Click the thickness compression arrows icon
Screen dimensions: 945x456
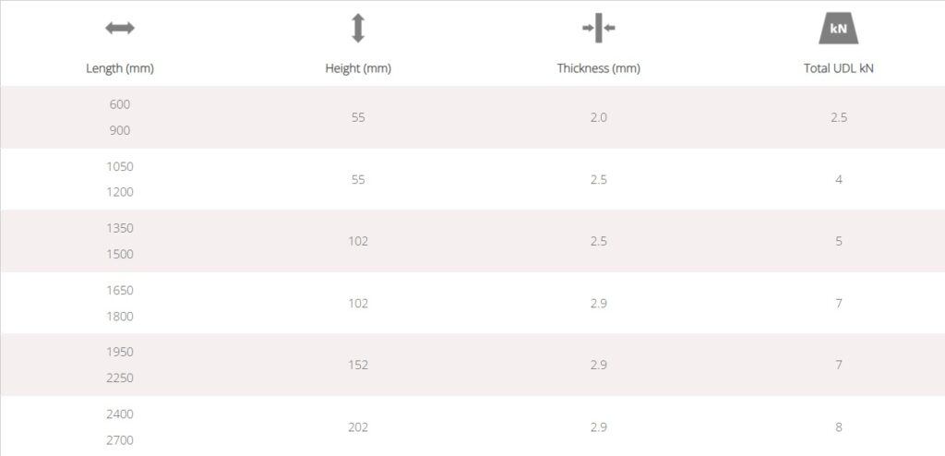598,28
